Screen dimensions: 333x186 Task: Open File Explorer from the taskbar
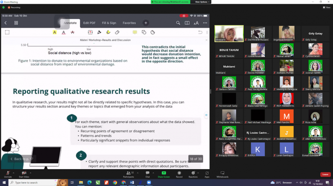click(81, 183)
